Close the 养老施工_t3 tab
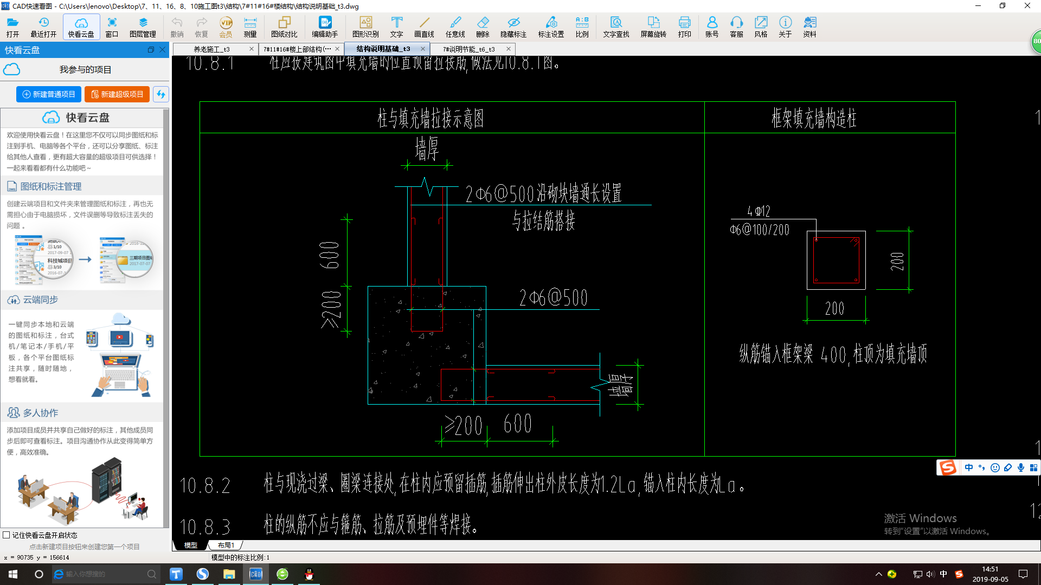 [251, 49]
